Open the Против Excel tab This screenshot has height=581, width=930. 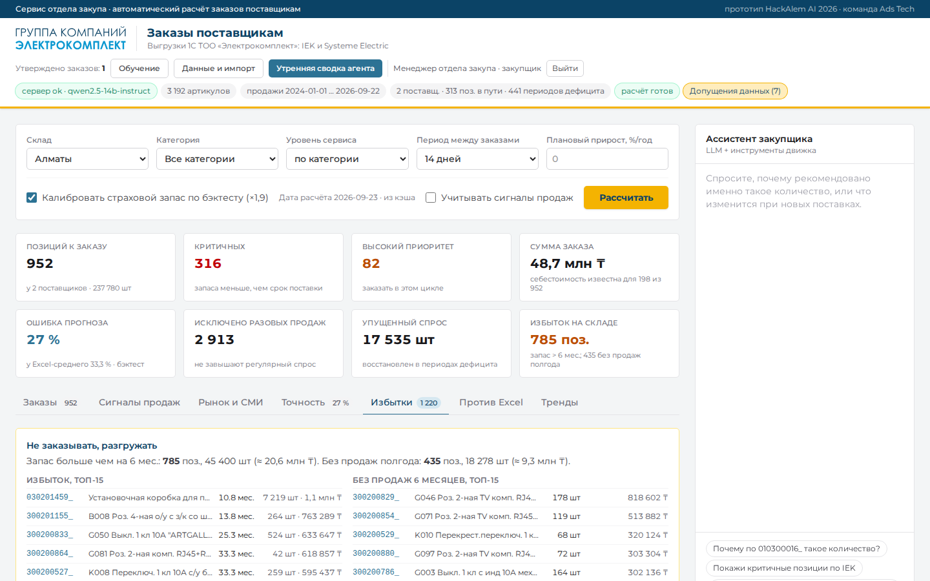pos(491,403)
